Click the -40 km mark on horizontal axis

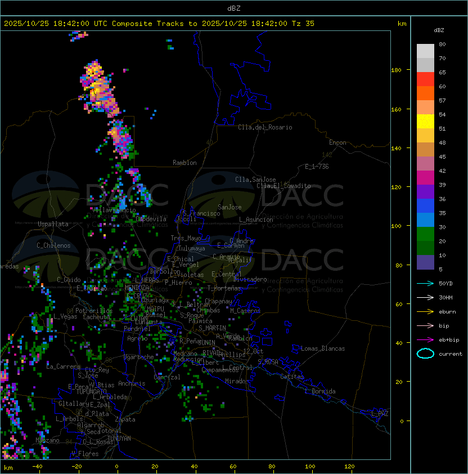[x=37, y=467]
